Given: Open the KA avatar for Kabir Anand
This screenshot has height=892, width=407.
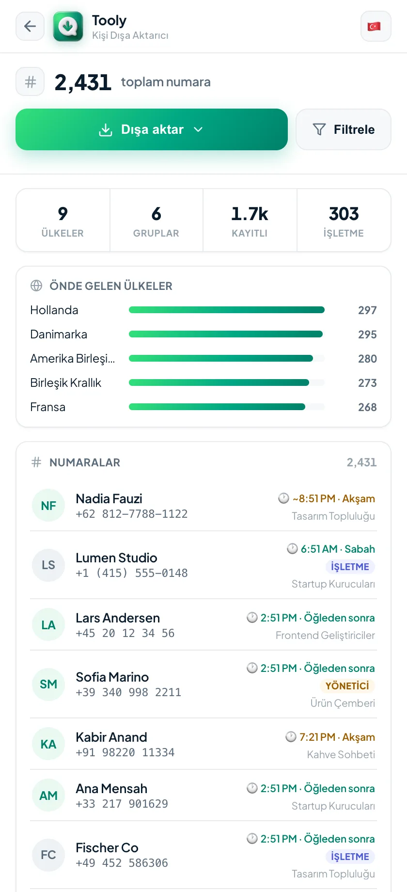Looking at the screenshot, I should tap(48, 744).
